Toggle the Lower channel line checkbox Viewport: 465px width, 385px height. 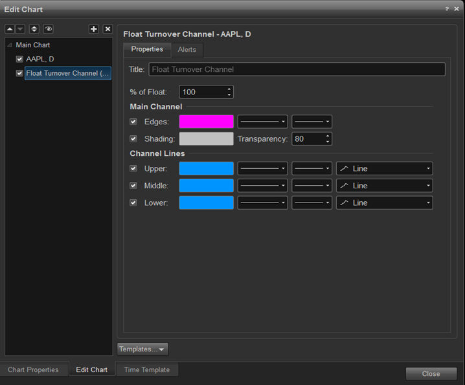coord(133,203)
